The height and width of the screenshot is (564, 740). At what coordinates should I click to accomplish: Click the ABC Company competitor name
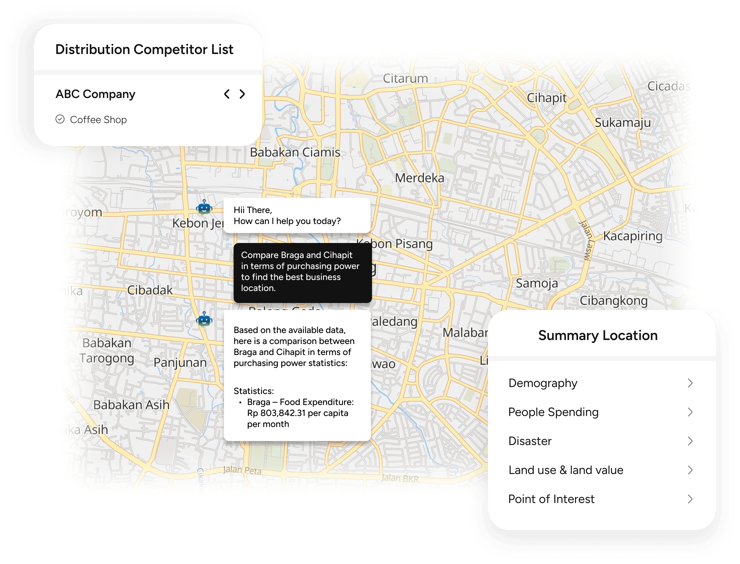click(96, 94)
